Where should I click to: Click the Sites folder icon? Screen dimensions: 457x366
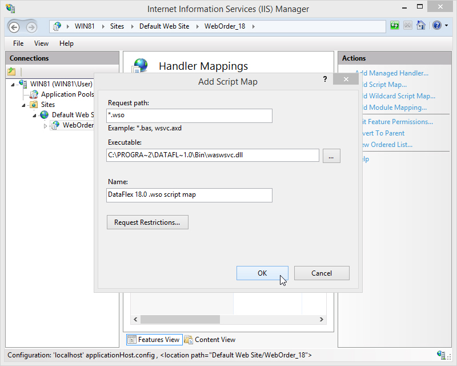pyautogui.click(x=34, y=105)
